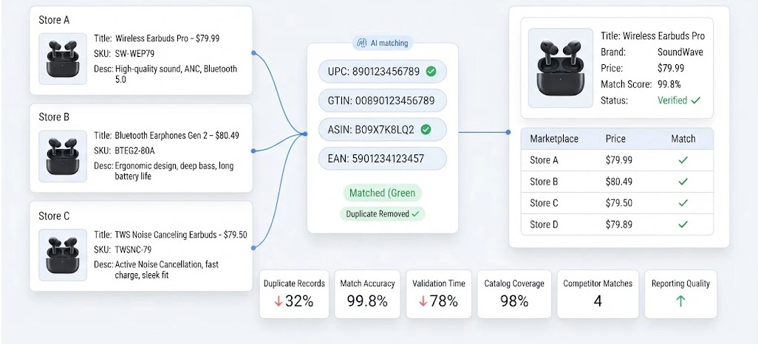Click the Price column header

[615, 139]
